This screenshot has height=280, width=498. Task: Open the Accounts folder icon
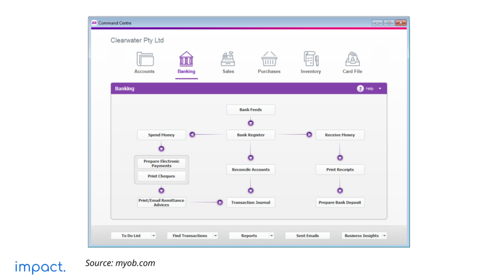tap(145, 59)
